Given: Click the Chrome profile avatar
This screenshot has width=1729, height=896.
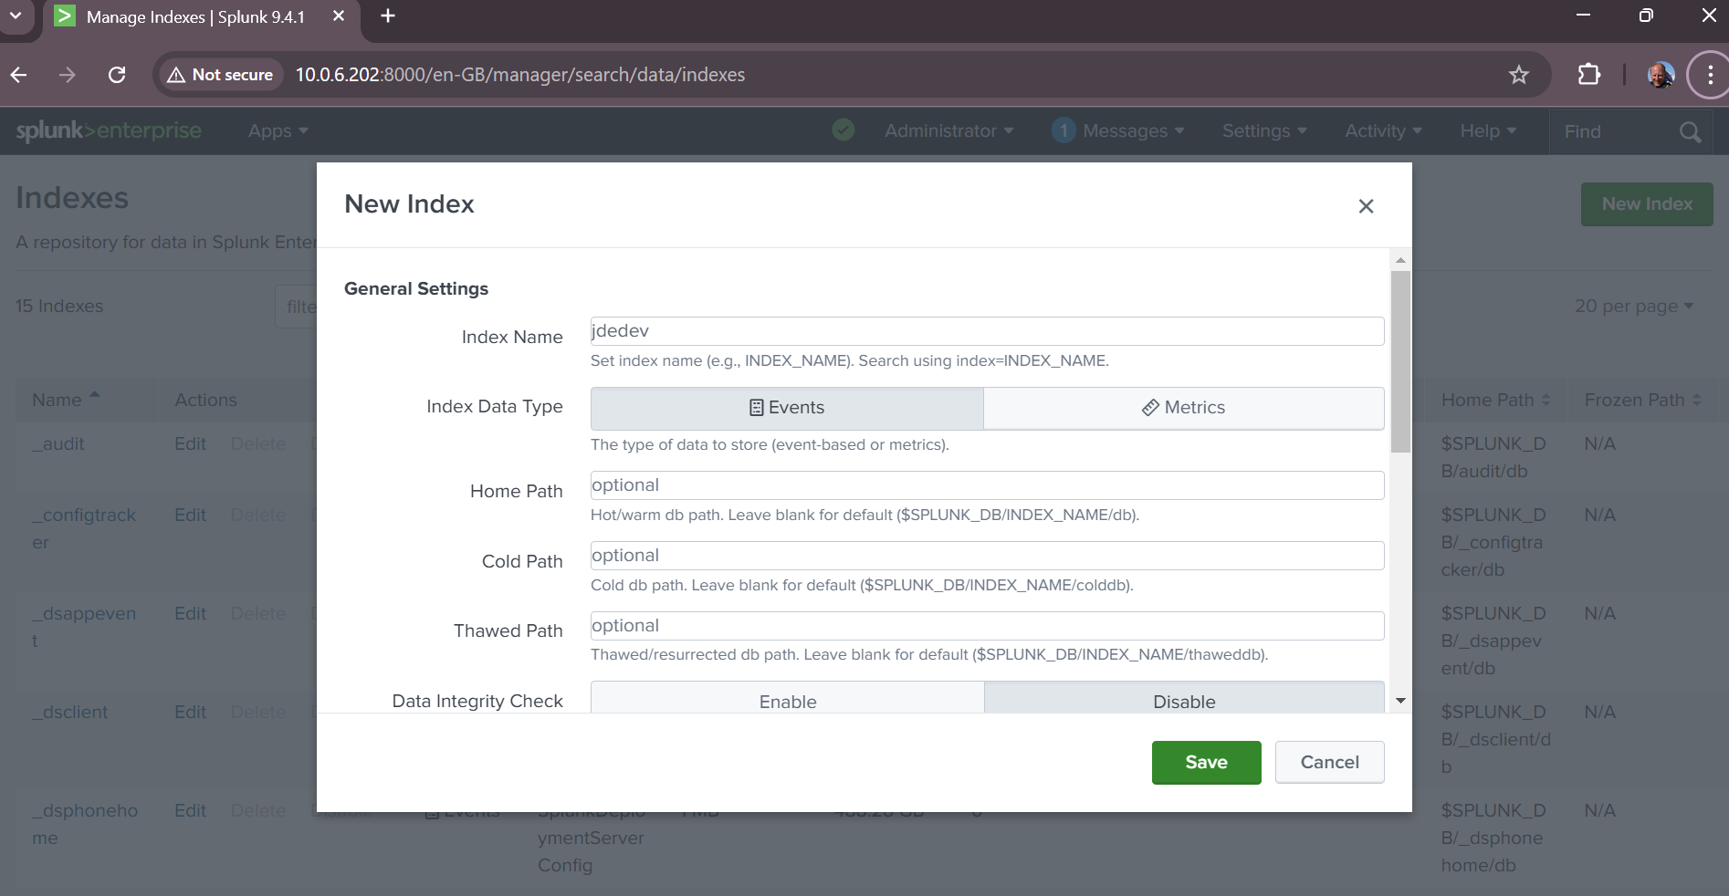Looking at the screenshot, I should click(1660, 75).
